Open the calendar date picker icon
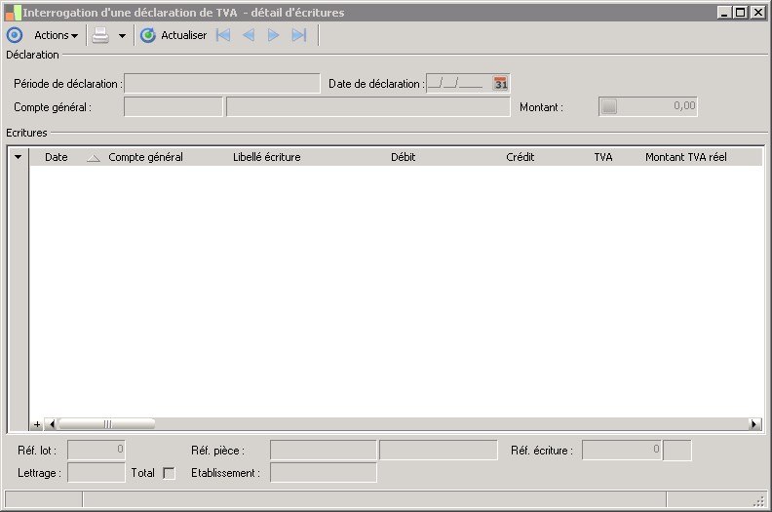Screen dimensions: 772x512 tap(501, 83)
